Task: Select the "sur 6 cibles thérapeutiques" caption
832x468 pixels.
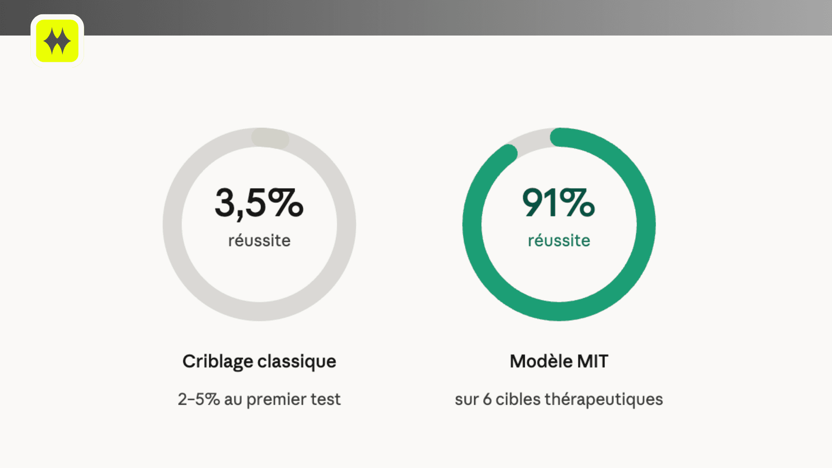Action: 559,399
